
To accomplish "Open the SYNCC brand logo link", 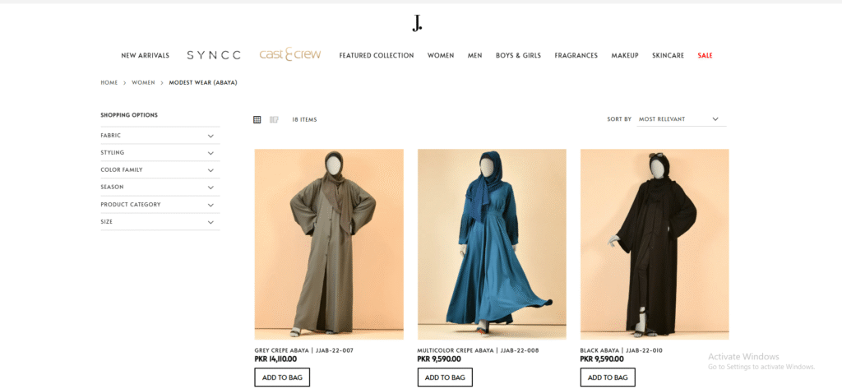I will coord(214,55).
